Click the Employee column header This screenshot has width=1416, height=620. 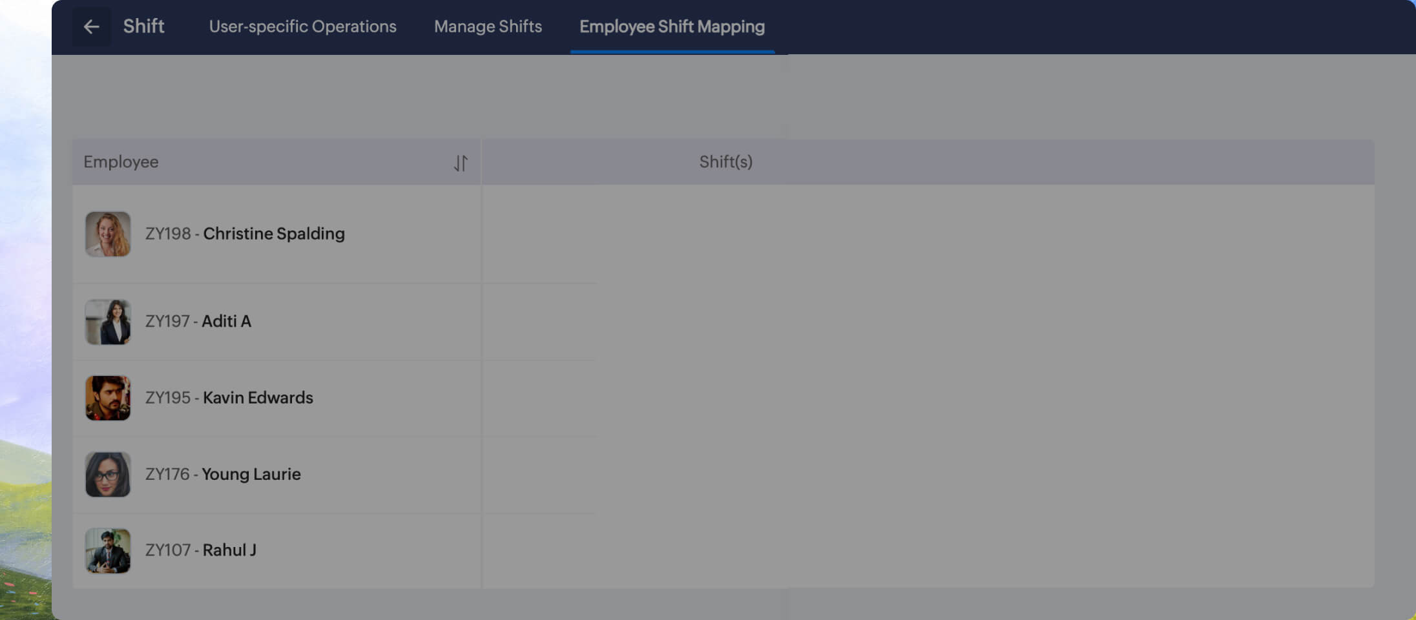121,162
